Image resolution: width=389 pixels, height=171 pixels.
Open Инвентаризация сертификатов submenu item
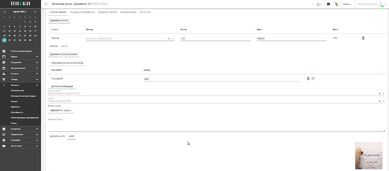point(25,118)
